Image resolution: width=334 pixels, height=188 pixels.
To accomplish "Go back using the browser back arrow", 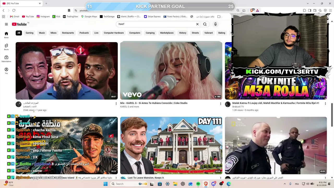I will tap(3, 10).
